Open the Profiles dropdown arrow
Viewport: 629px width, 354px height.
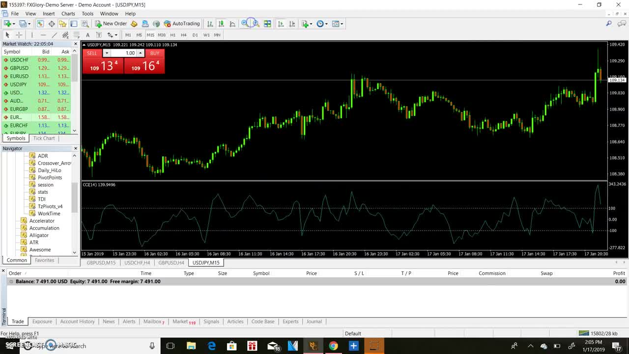click(29, 24)
